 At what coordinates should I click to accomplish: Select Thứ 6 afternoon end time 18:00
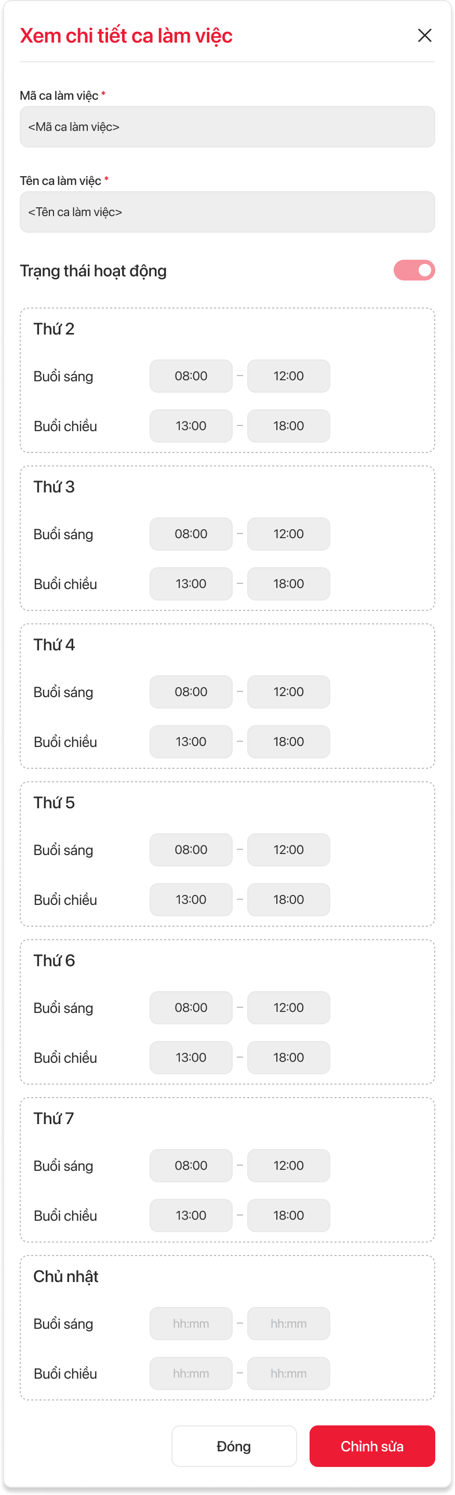click(288, 1058)
